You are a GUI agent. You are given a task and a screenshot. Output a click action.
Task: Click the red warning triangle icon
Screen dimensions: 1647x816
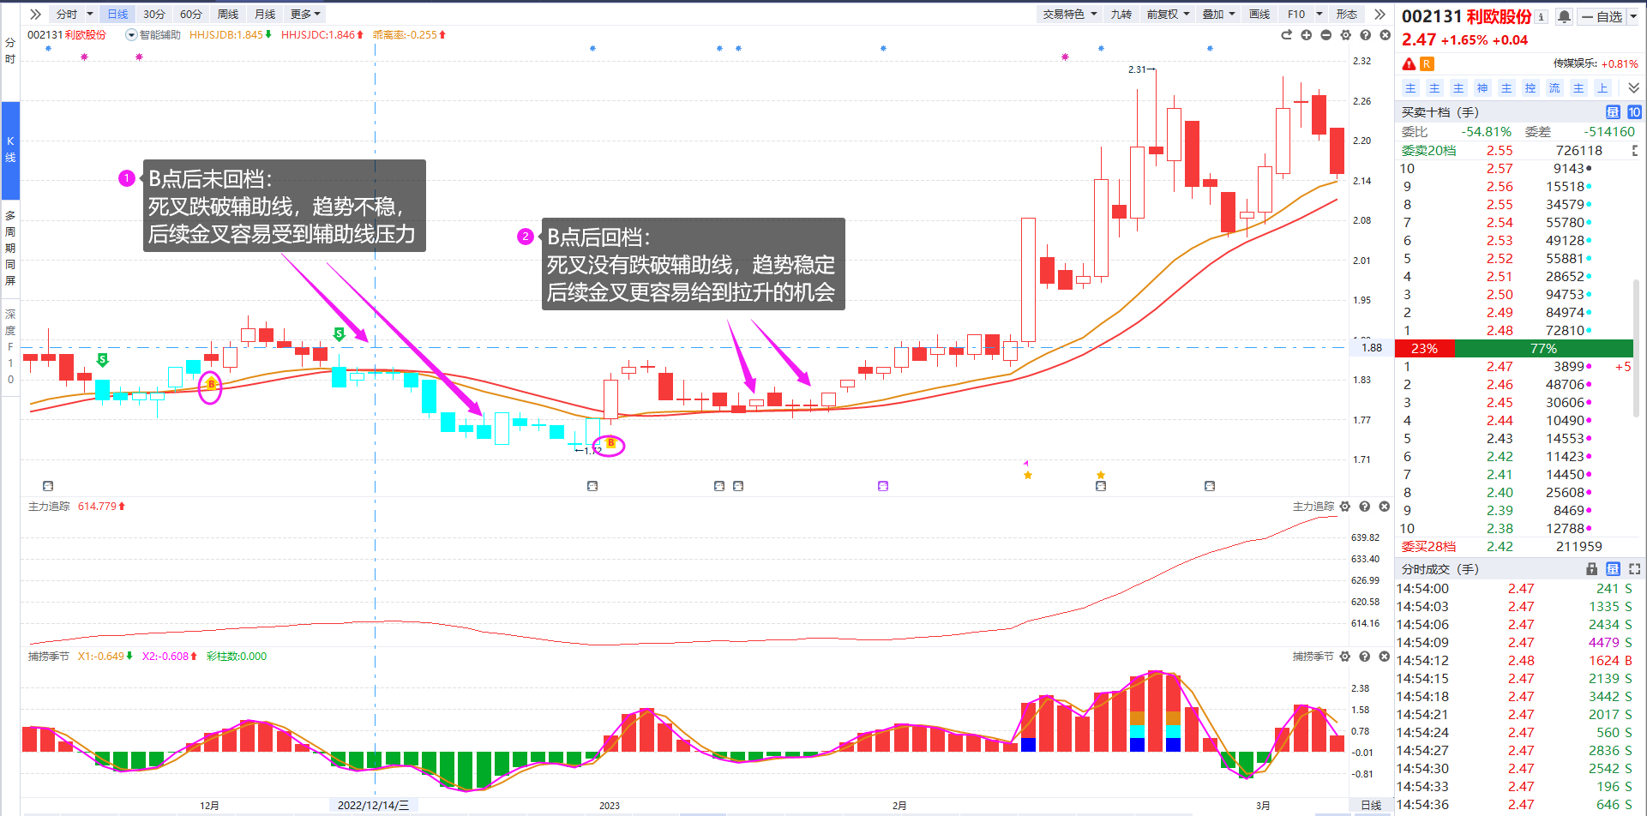point(1409,64)
